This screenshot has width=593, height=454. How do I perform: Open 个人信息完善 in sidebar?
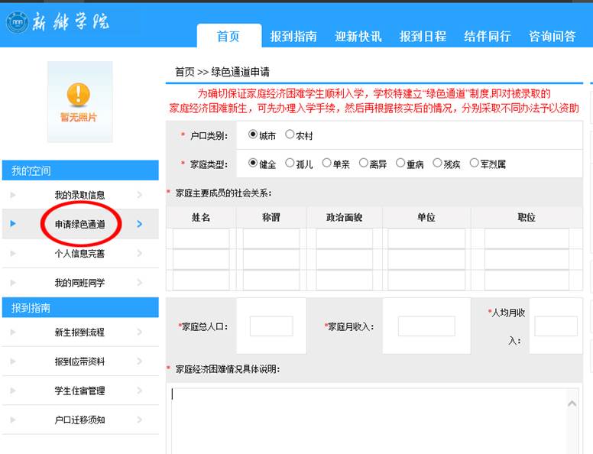79,253
